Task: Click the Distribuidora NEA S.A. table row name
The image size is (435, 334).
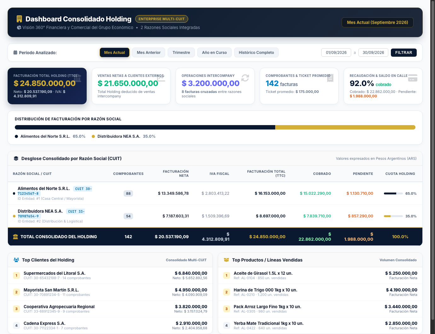Action: pyautogui.click(x=40, y=211)
